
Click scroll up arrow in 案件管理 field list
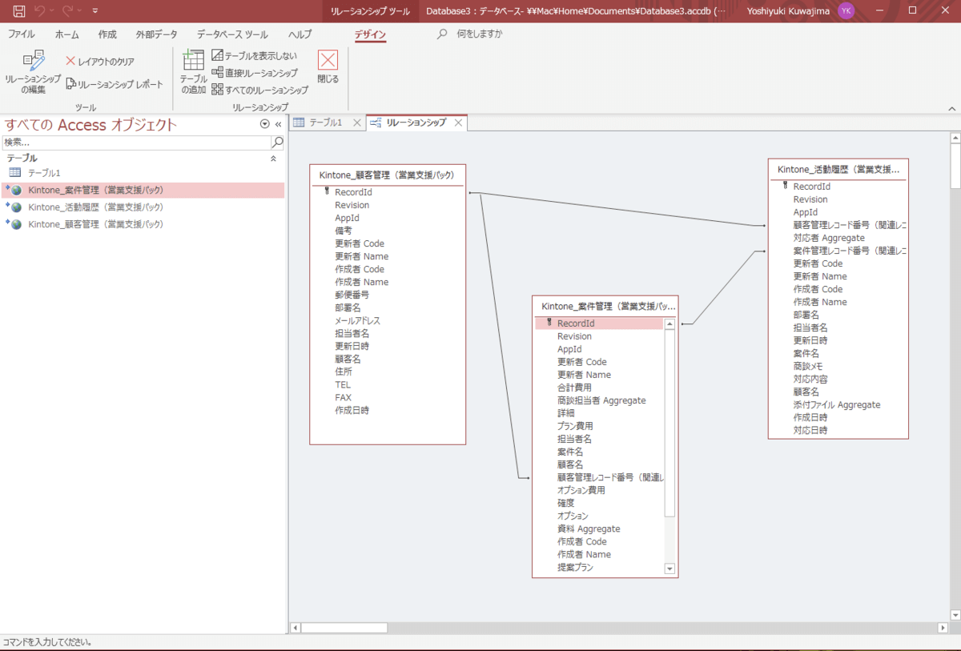669,323
